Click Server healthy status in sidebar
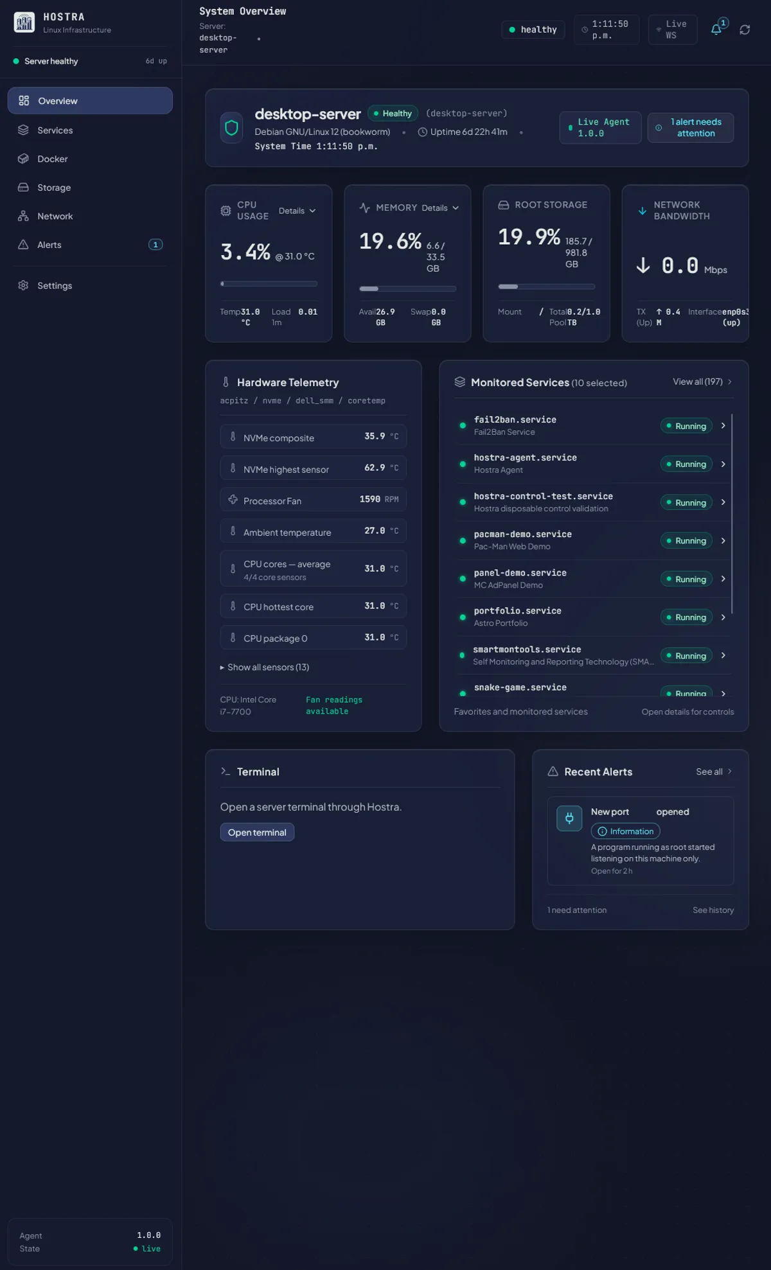The height and width of the screenshot is (1270, 771). click(46, 61)
